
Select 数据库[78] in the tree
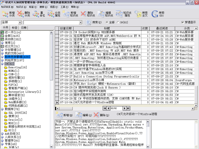click(x=12, y=109)
